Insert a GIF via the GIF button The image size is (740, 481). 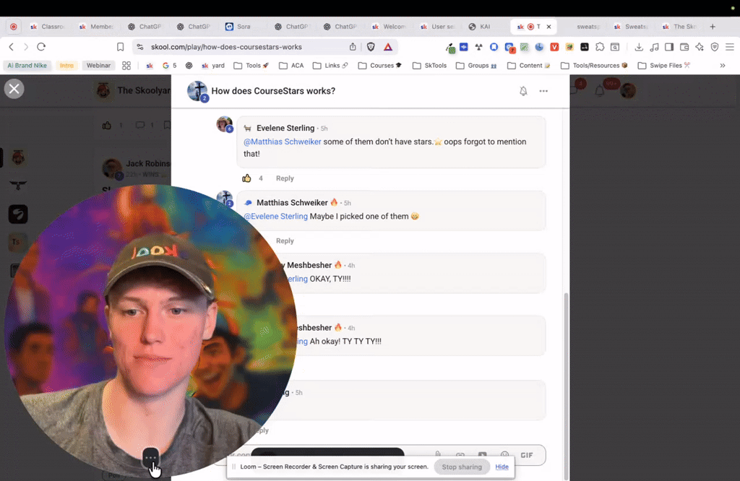point(527,455)
